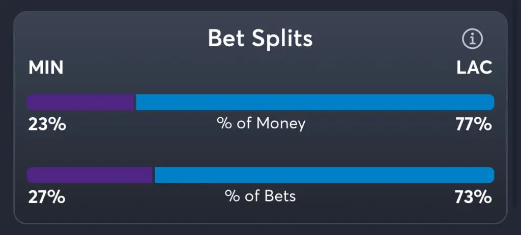This screenshot has height=235, width=521.
Task: Select the LAC team label
Action: (x=474, y=68)
